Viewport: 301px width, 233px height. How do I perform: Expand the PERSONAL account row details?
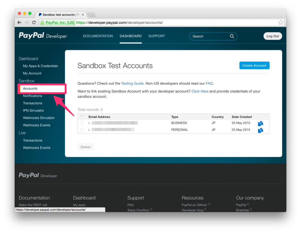point(89,130)
